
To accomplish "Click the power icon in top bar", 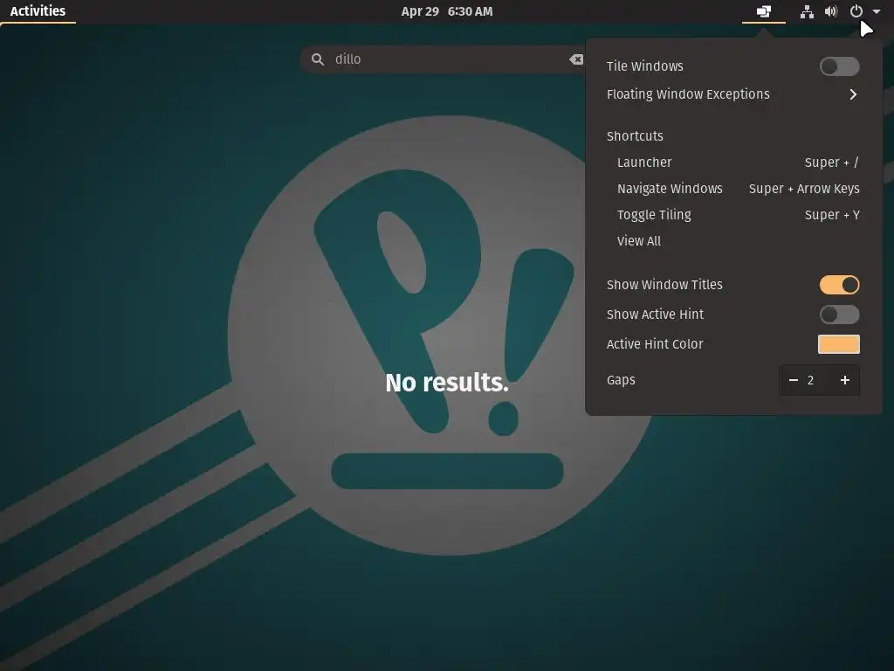I will click(x=856, y=11).
